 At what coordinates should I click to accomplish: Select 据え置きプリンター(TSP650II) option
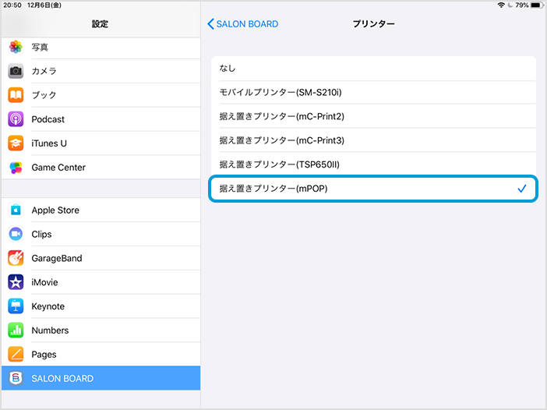pos(373,164)
